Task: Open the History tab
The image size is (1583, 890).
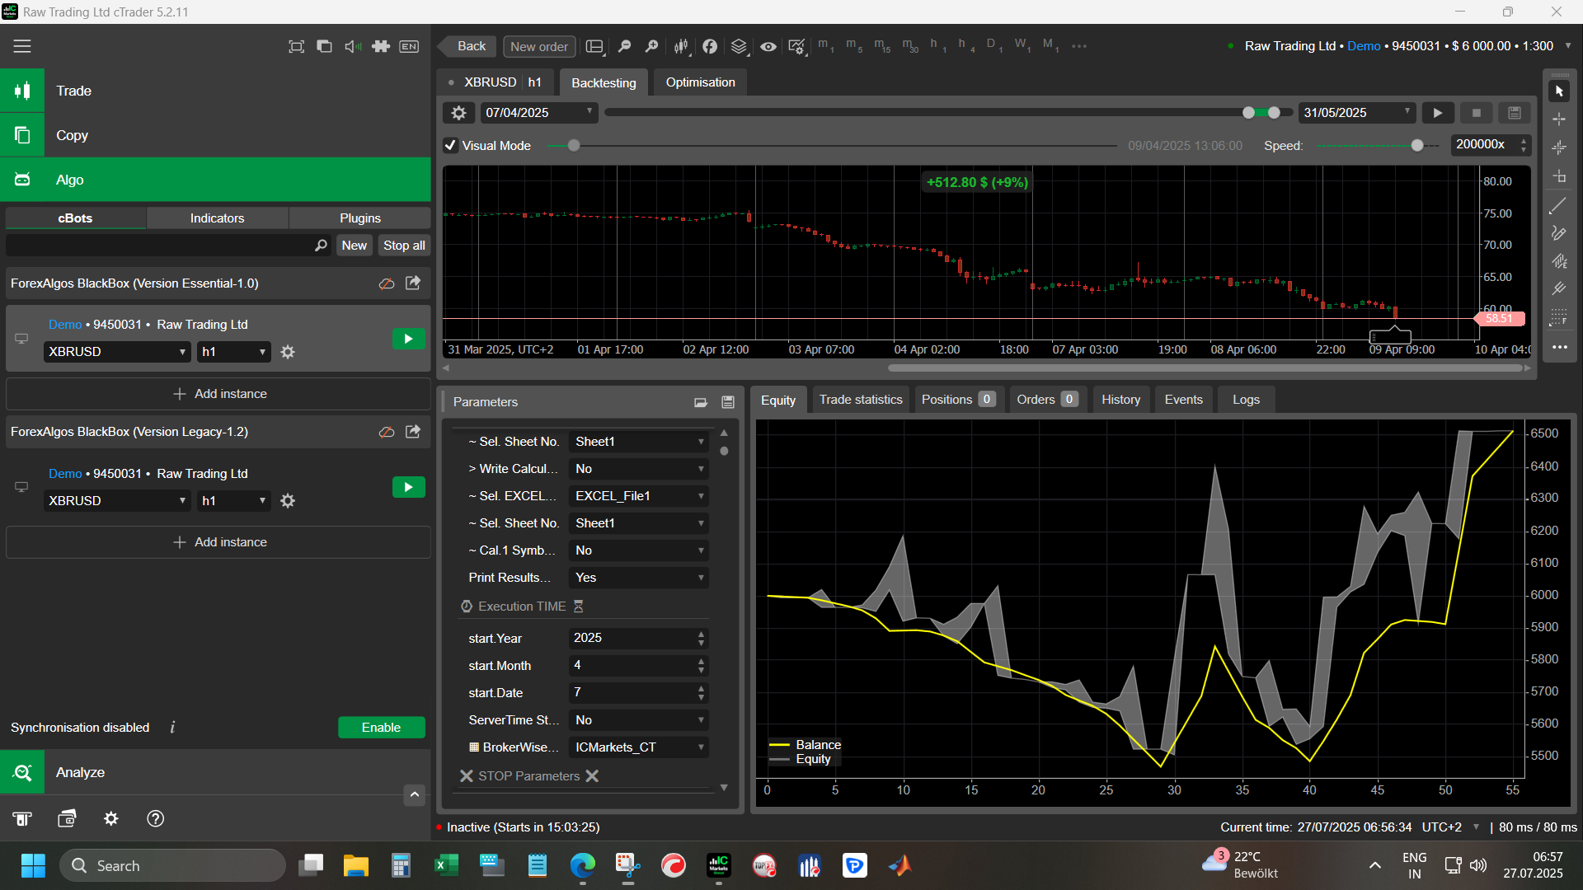Action: (x=1120, y=400)
